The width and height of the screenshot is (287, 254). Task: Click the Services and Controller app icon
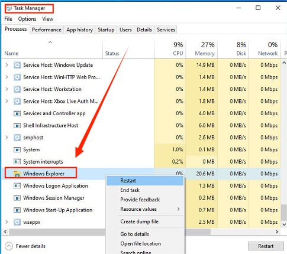pyautogui.click(x=17, y=113)
